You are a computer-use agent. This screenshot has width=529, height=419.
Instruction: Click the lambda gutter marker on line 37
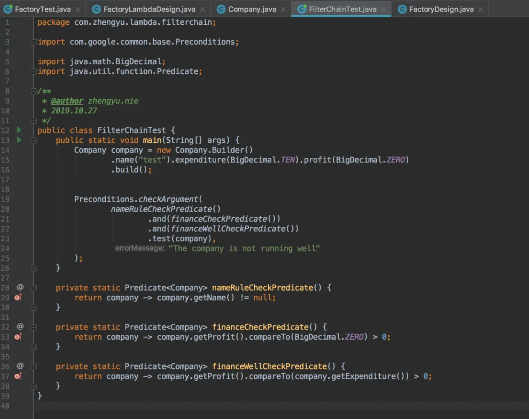18,376
